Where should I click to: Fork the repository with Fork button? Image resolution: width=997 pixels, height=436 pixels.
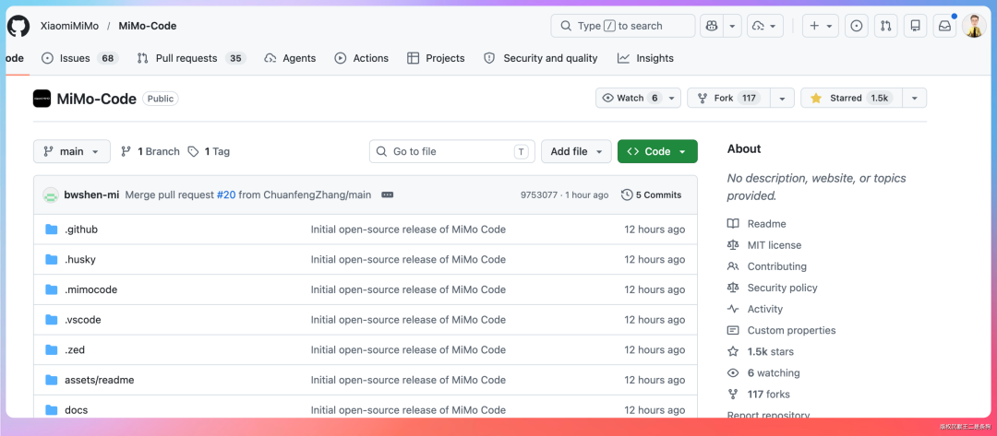click(728, 98)
